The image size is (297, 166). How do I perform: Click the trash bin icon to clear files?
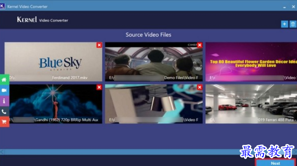pos(293,24)
